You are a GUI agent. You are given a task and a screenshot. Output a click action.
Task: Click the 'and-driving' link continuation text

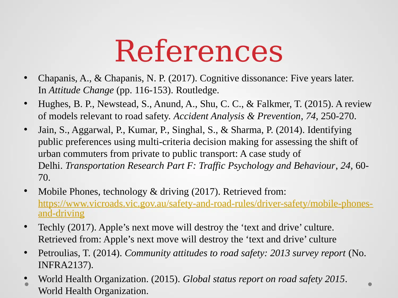pos(61,213)
